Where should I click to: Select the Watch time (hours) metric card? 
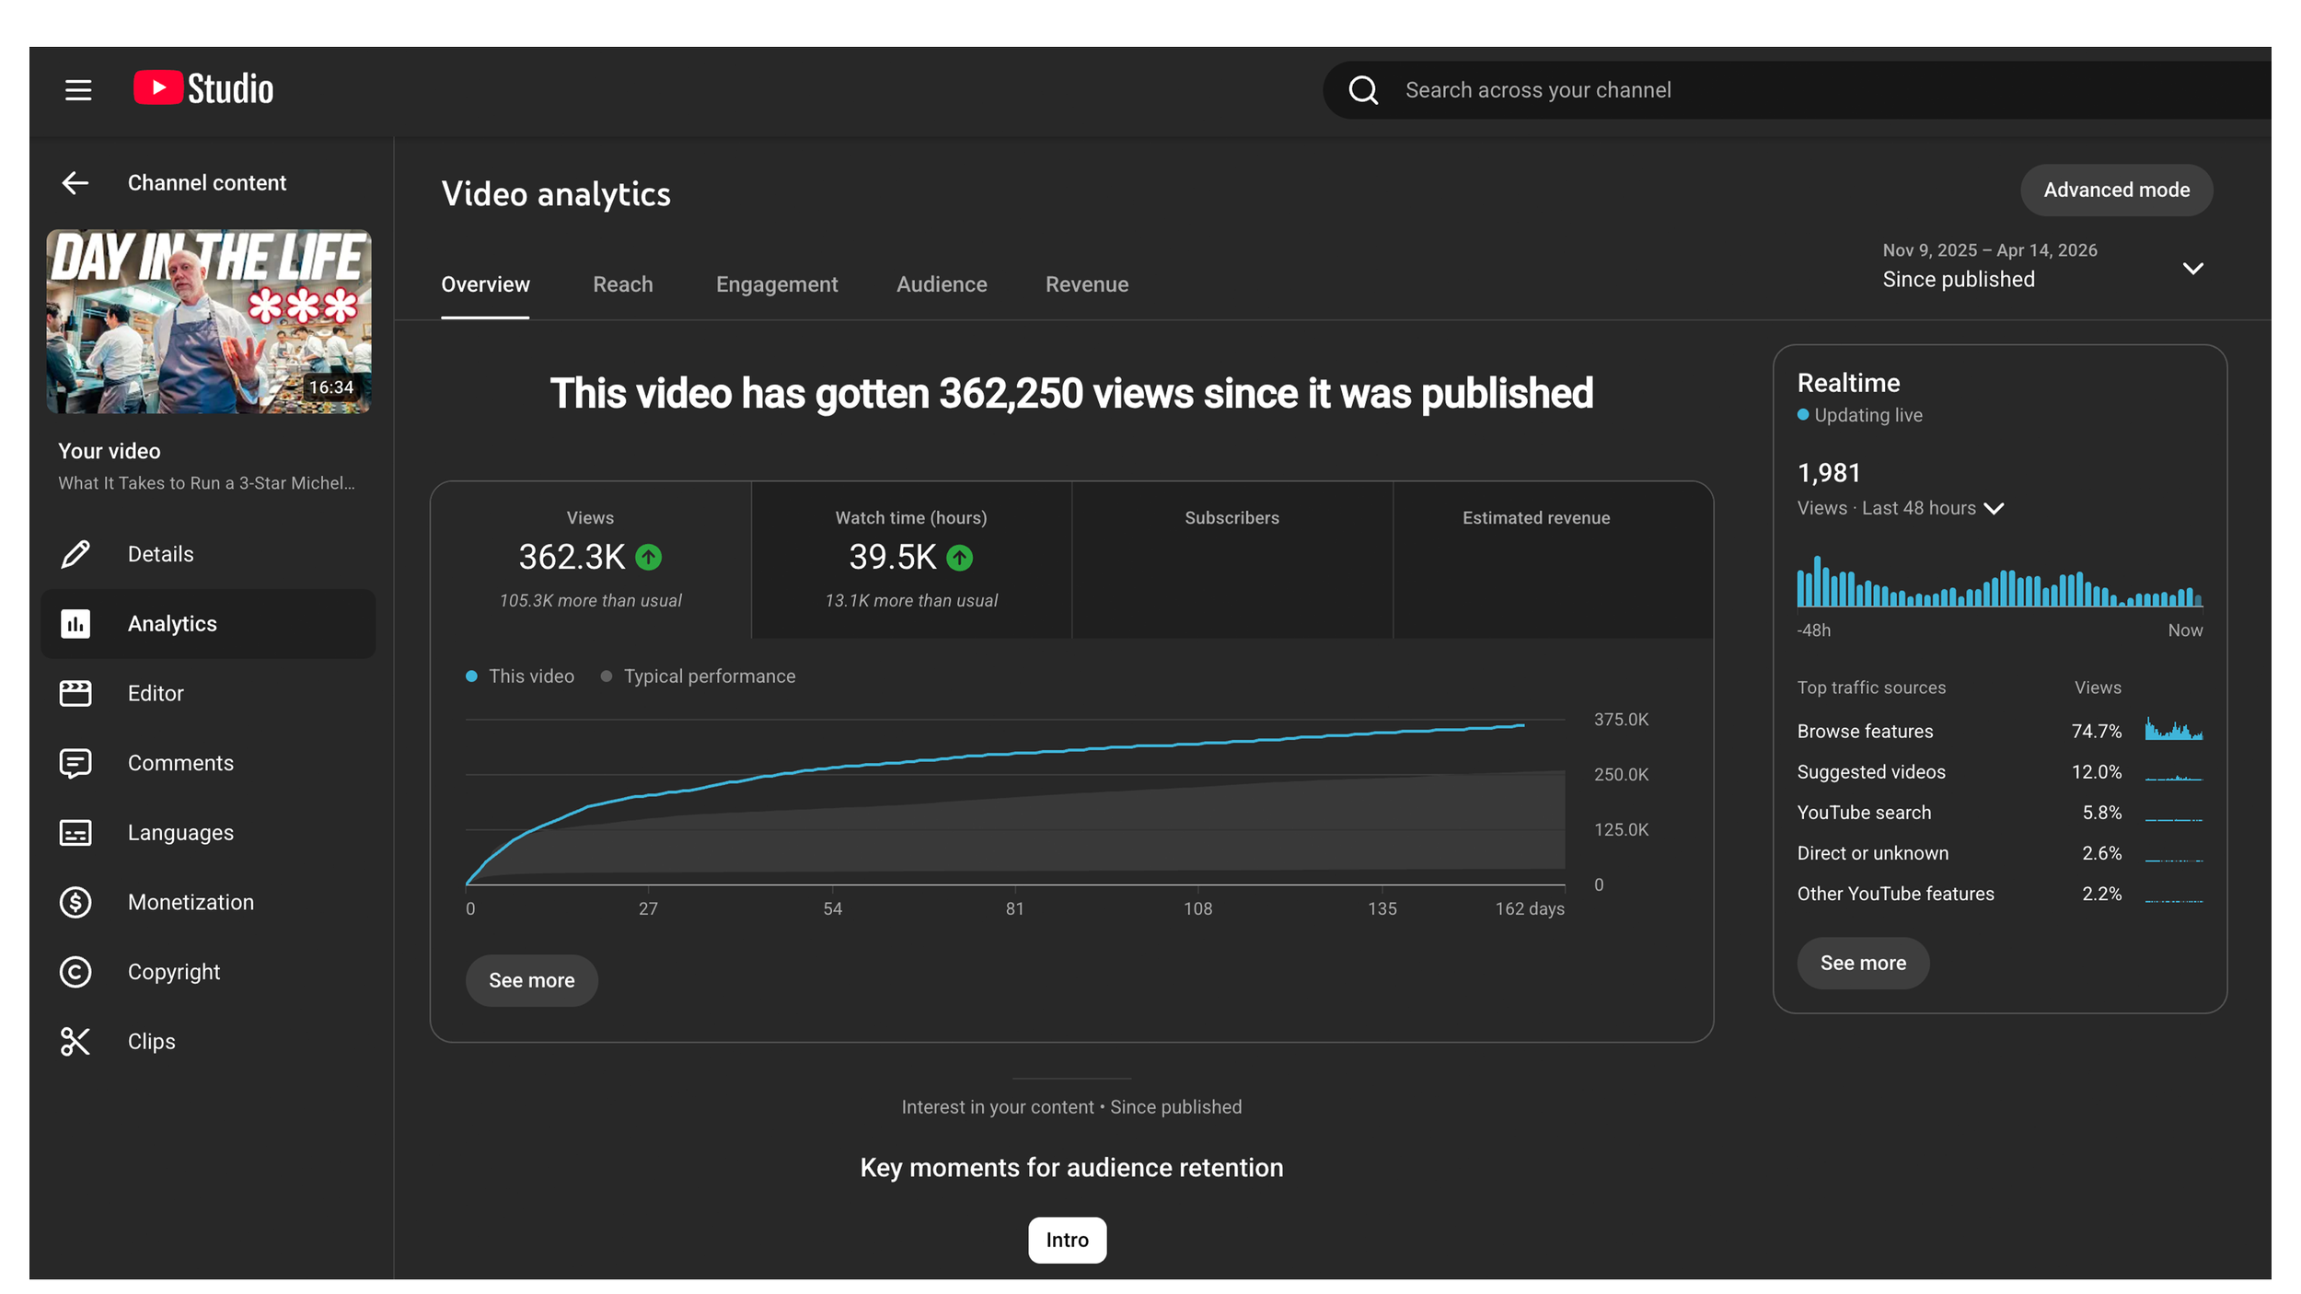click(x=910, y=559)
